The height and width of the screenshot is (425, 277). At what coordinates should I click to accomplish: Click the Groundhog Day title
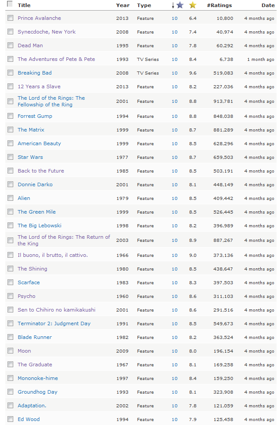(38, 392)
